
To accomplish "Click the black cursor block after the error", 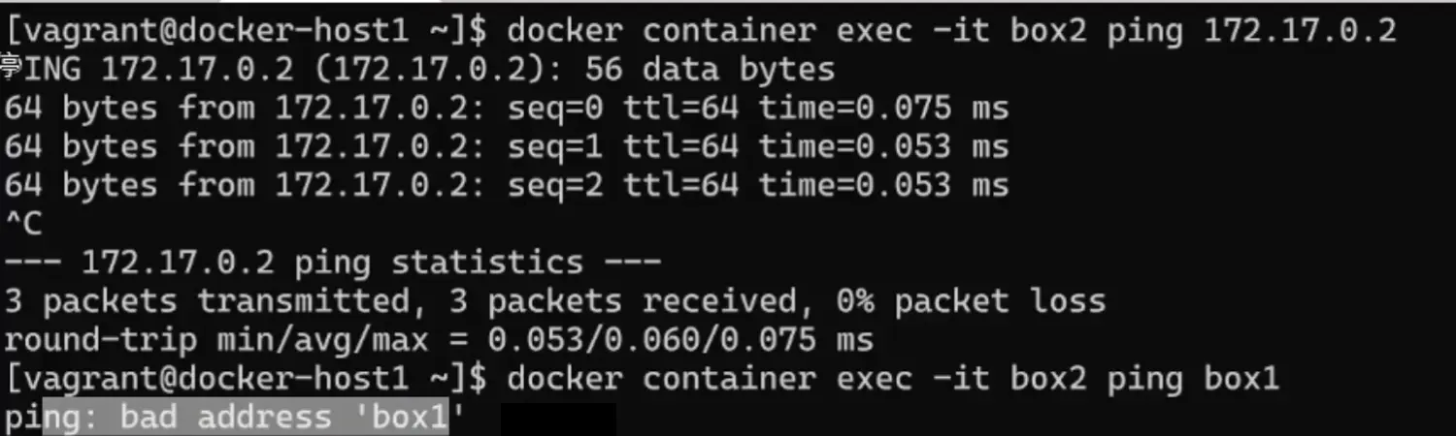I will [x=558, y=419].
